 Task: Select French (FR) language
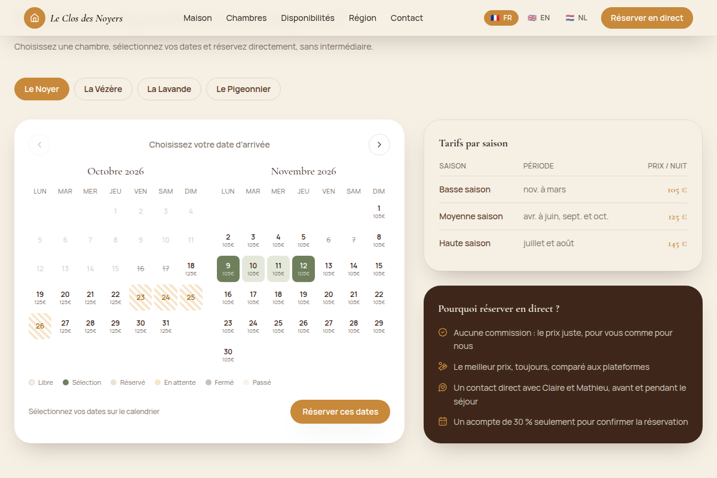(x=501, y=18)
